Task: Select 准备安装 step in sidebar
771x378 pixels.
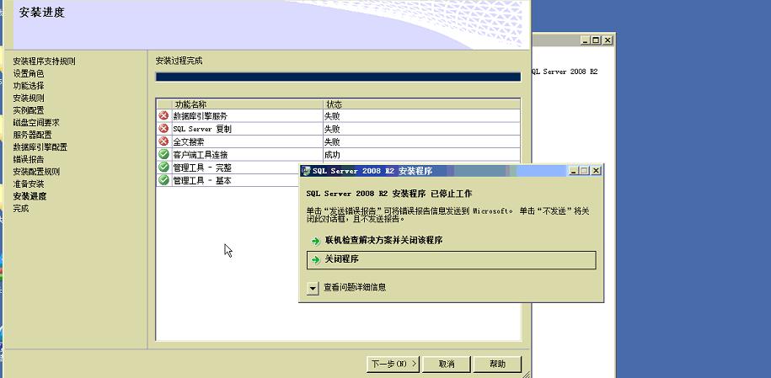Action: click(x=29, y=184)
